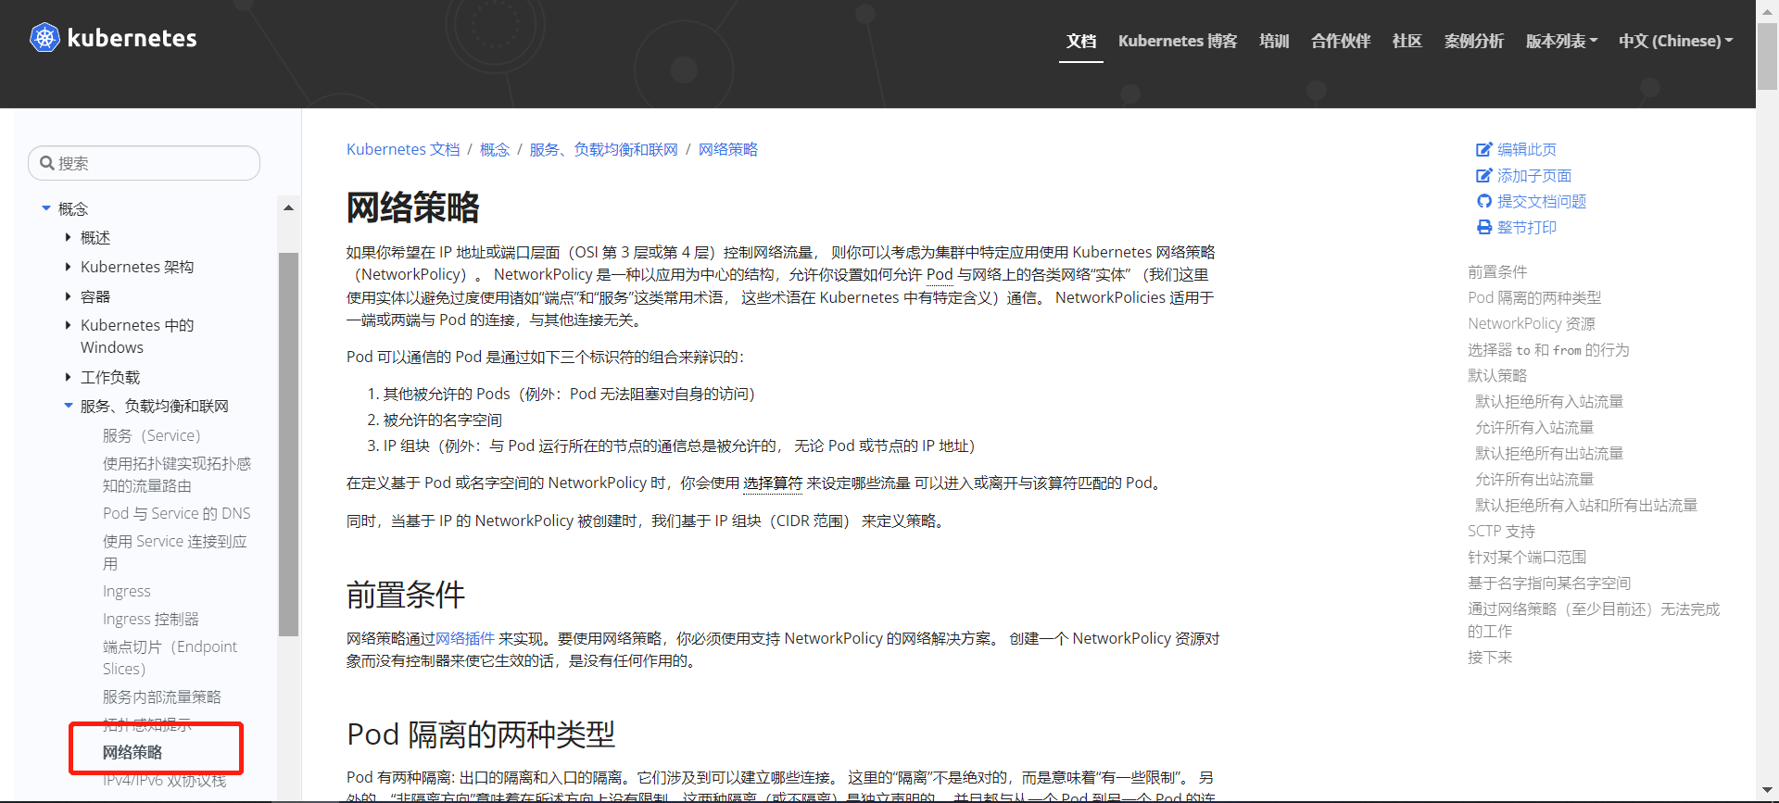Viewport: 1779px width, 803px height.
Task: Follow the 网络插件 link in 前置条件
Action: point(465,638)
